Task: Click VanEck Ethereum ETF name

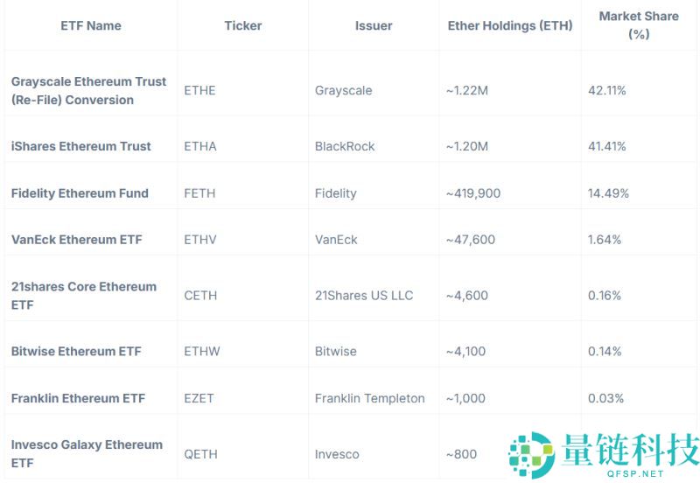Action: [77, 239]
